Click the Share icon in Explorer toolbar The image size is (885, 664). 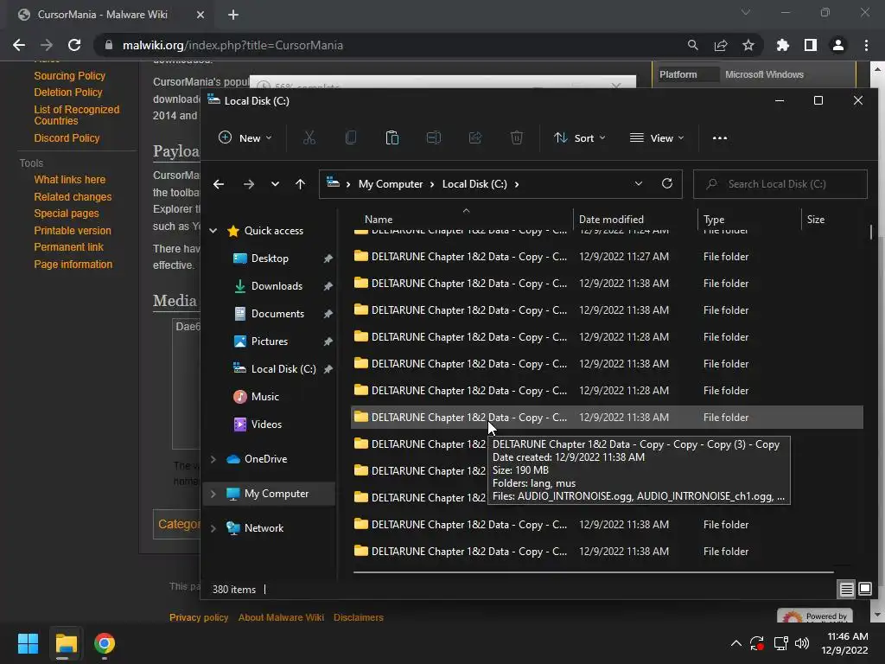475,137
